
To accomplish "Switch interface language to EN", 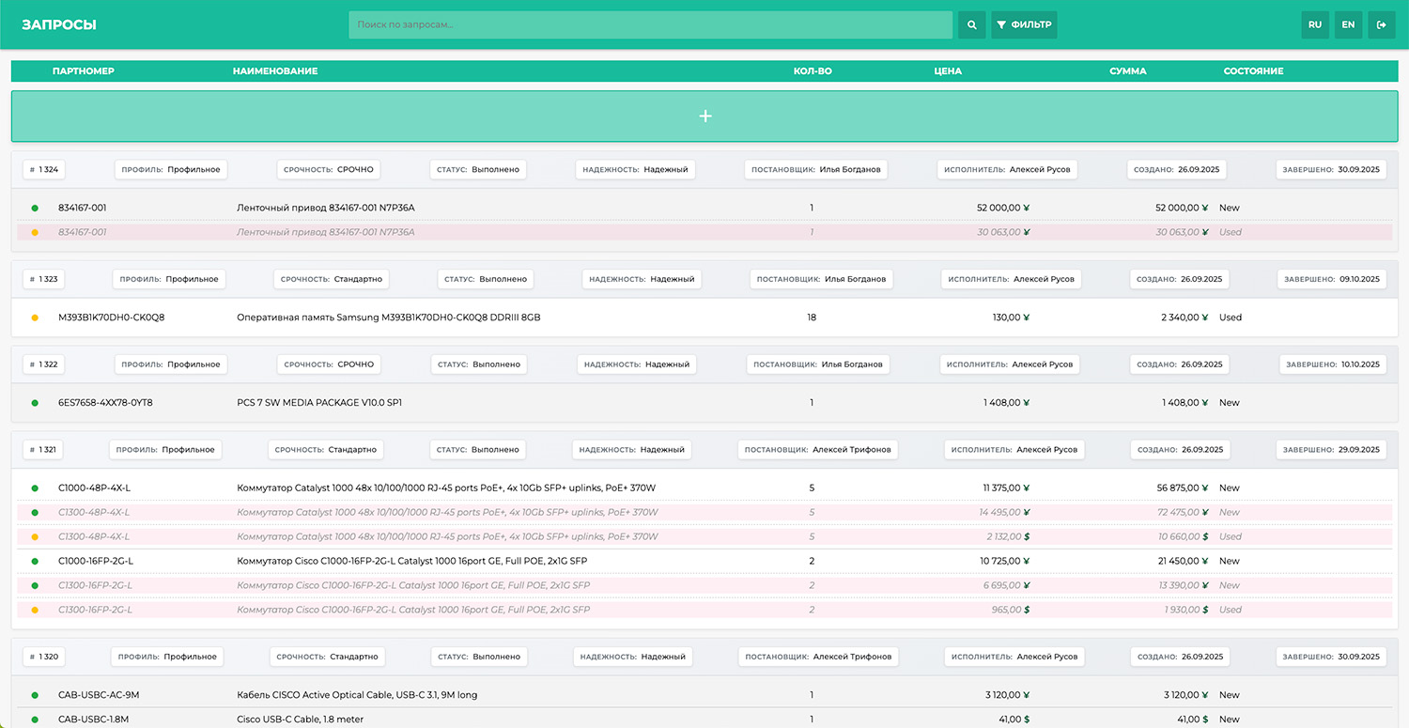I will click(1348, 24).
